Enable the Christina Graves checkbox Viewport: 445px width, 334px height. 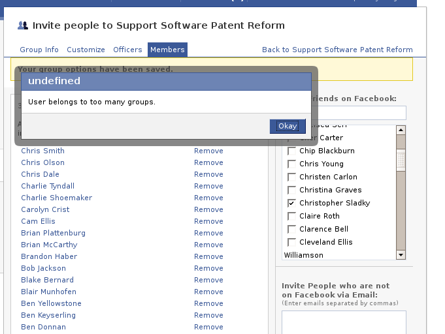[291, 190]
